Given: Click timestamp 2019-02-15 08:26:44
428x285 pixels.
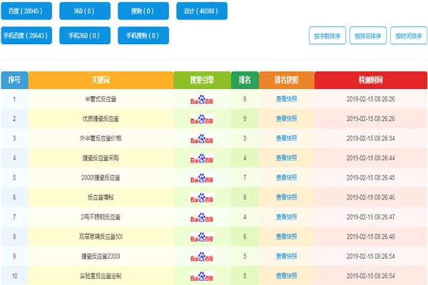Looking at the screenshot, I should pos(371,158).
